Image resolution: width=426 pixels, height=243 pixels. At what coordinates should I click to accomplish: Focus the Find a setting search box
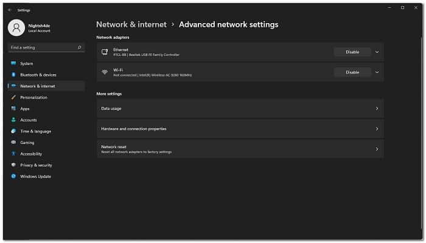click(46, 47)
